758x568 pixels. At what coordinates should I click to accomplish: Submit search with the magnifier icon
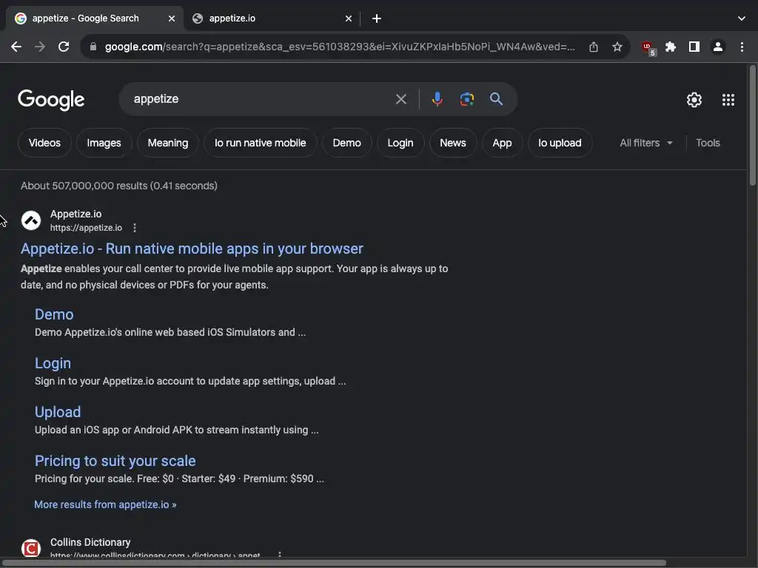(497, 99)
